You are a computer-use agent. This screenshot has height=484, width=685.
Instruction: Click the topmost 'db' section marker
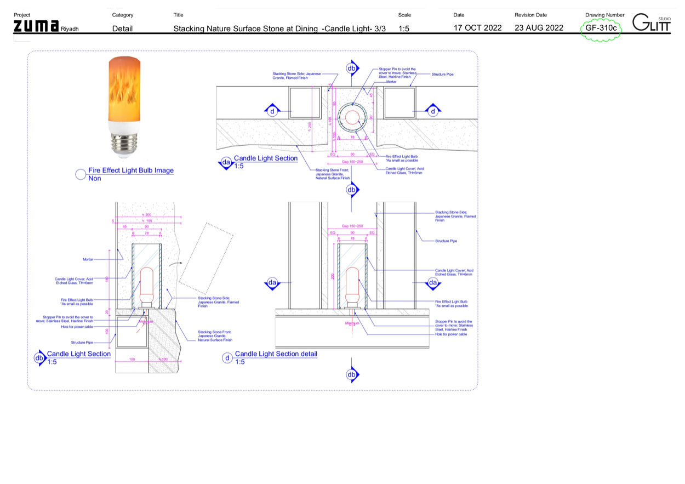pos(352,67)
